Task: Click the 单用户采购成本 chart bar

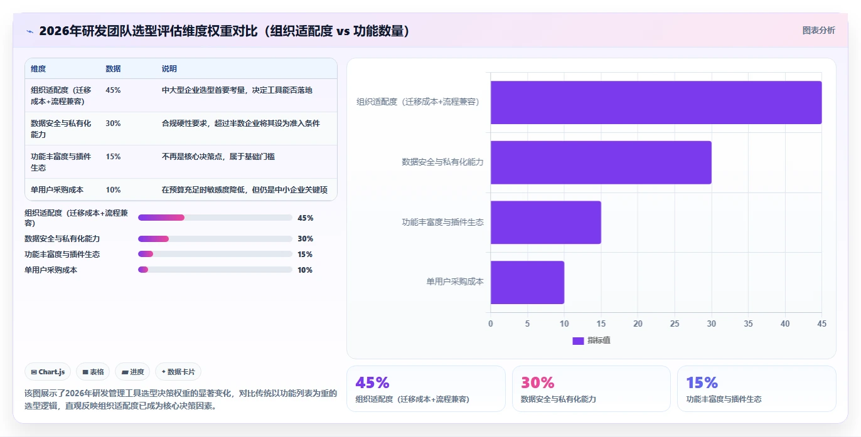Action: click(527, 282)
